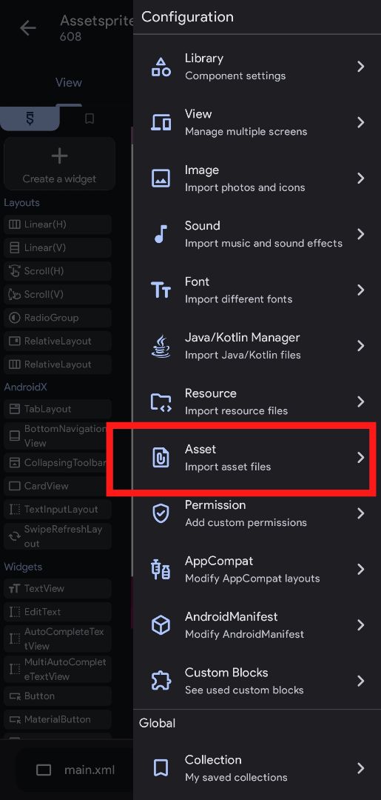
Task: Open the Font Tt icon
Action: click(161, 290)
